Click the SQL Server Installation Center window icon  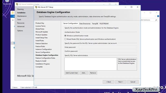pos(17,4)
